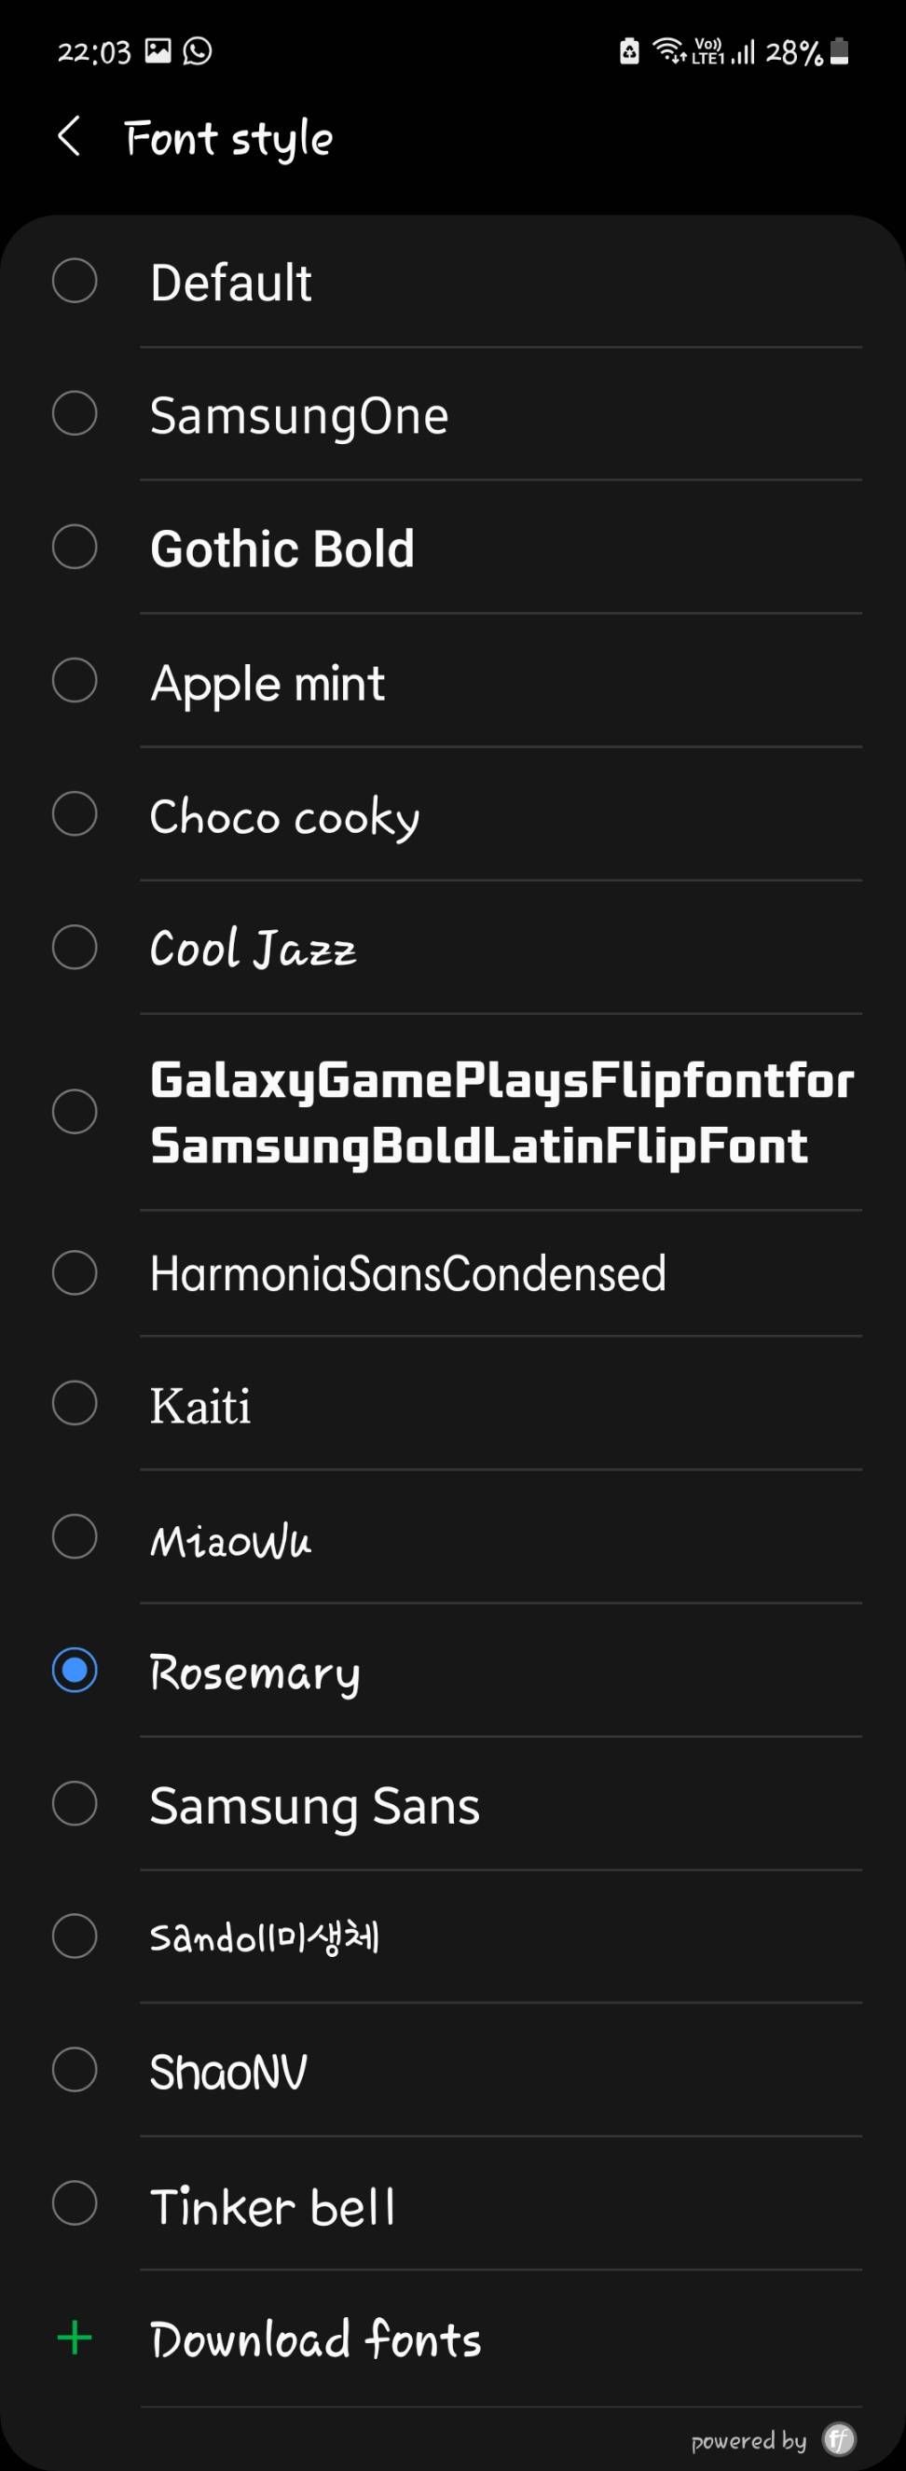
Task: Select the HarmoniaSansCondensed font option
Action: click(x=407, y=1274)
